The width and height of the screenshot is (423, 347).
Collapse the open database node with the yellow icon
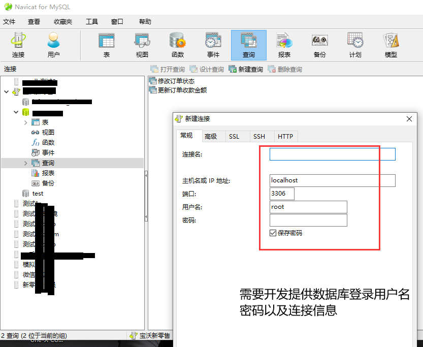(x=16, y=112)
